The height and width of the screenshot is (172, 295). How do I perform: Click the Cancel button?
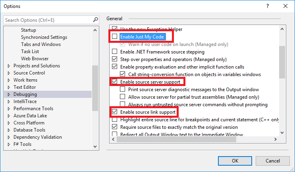click(272, 161)
